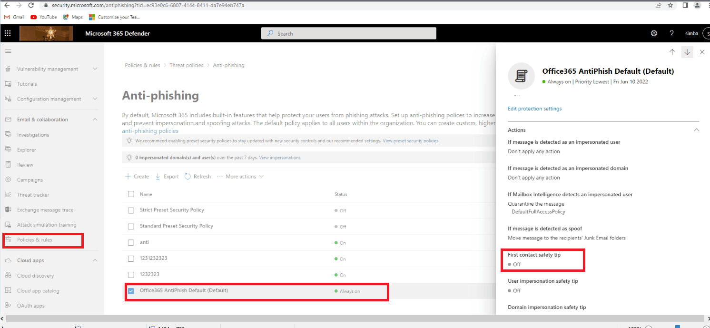Open Defender settings via the gear icon

click(653, 33)
